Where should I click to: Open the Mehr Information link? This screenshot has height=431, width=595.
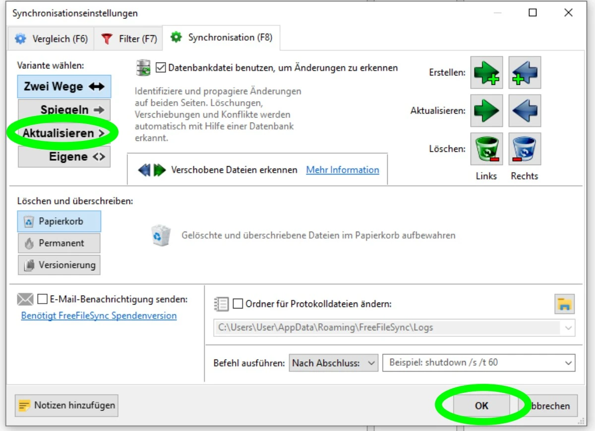[343, 170]
